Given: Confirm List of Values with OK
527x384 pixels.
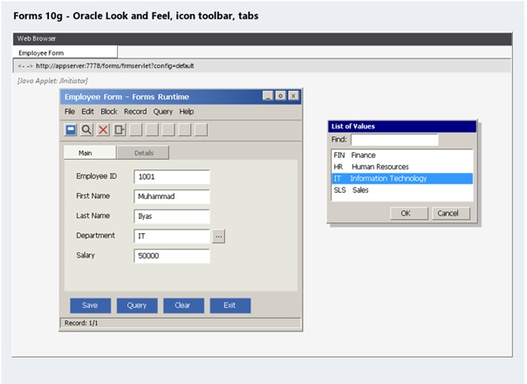Looking at the screenshot, I should tap(409, 213).
